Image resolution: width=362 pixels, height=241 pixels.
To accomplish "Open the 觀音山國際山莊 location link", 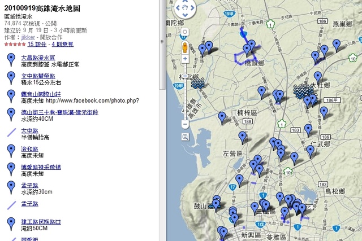I will pyautogui.click(x=41, y=94).
